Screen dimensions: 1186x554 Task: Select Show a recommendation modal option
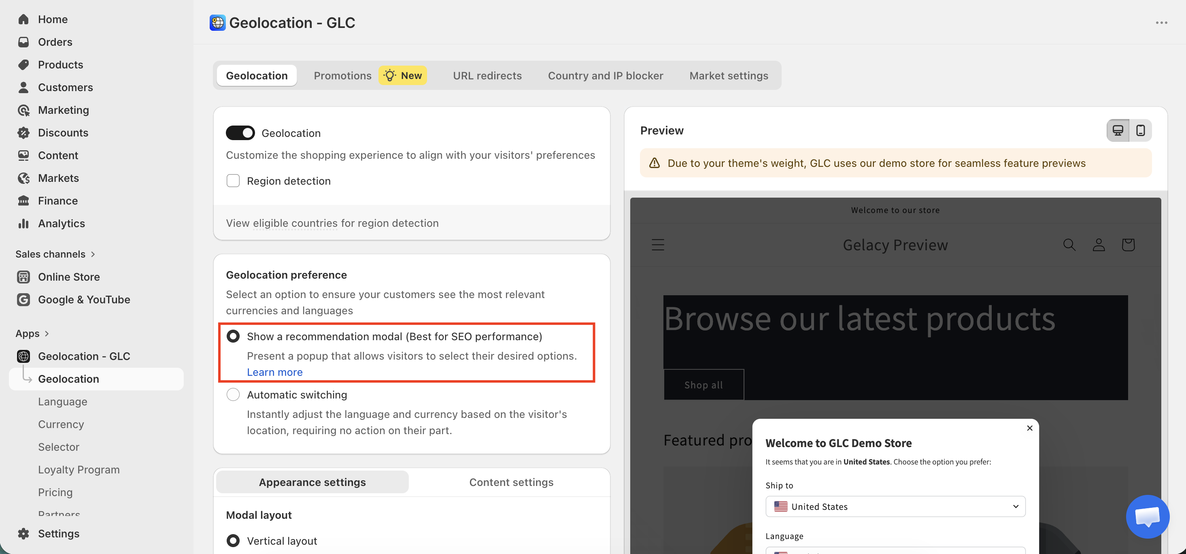[233, 336]
